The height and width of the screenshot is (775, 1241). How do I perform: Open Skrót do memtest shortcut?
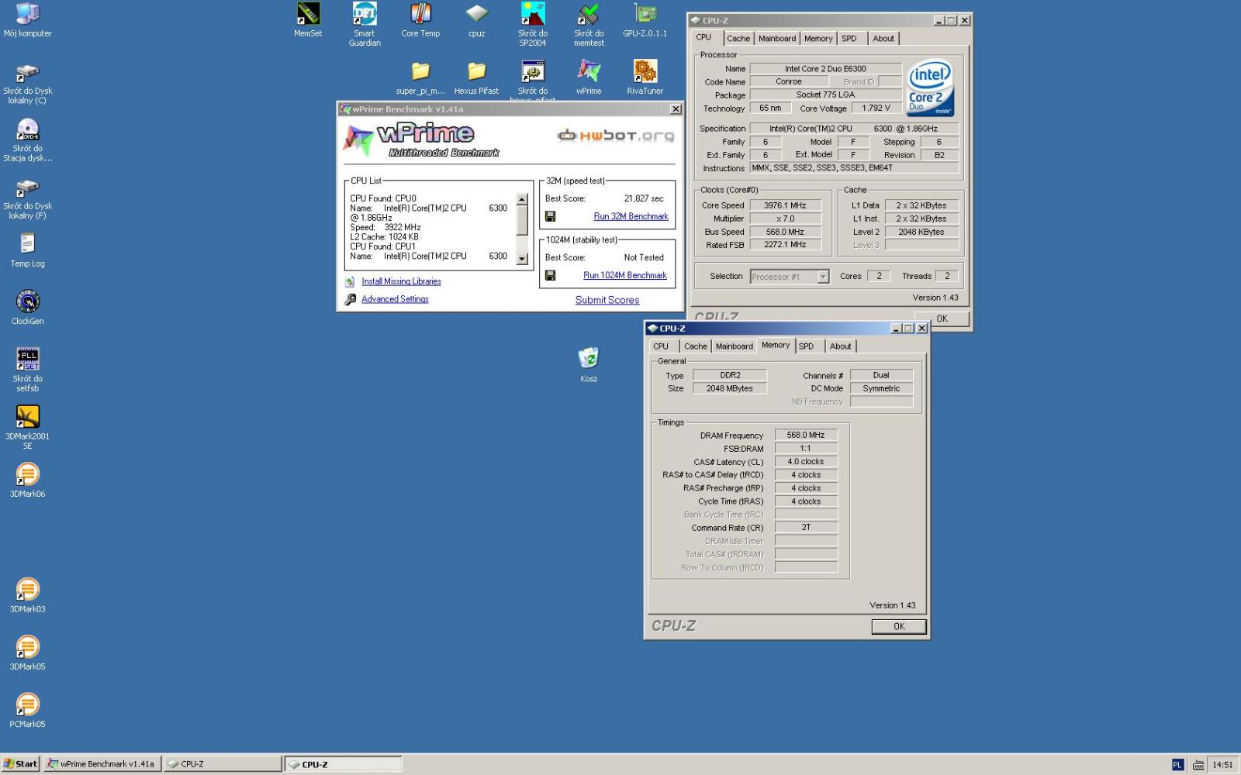click(589, 24)
